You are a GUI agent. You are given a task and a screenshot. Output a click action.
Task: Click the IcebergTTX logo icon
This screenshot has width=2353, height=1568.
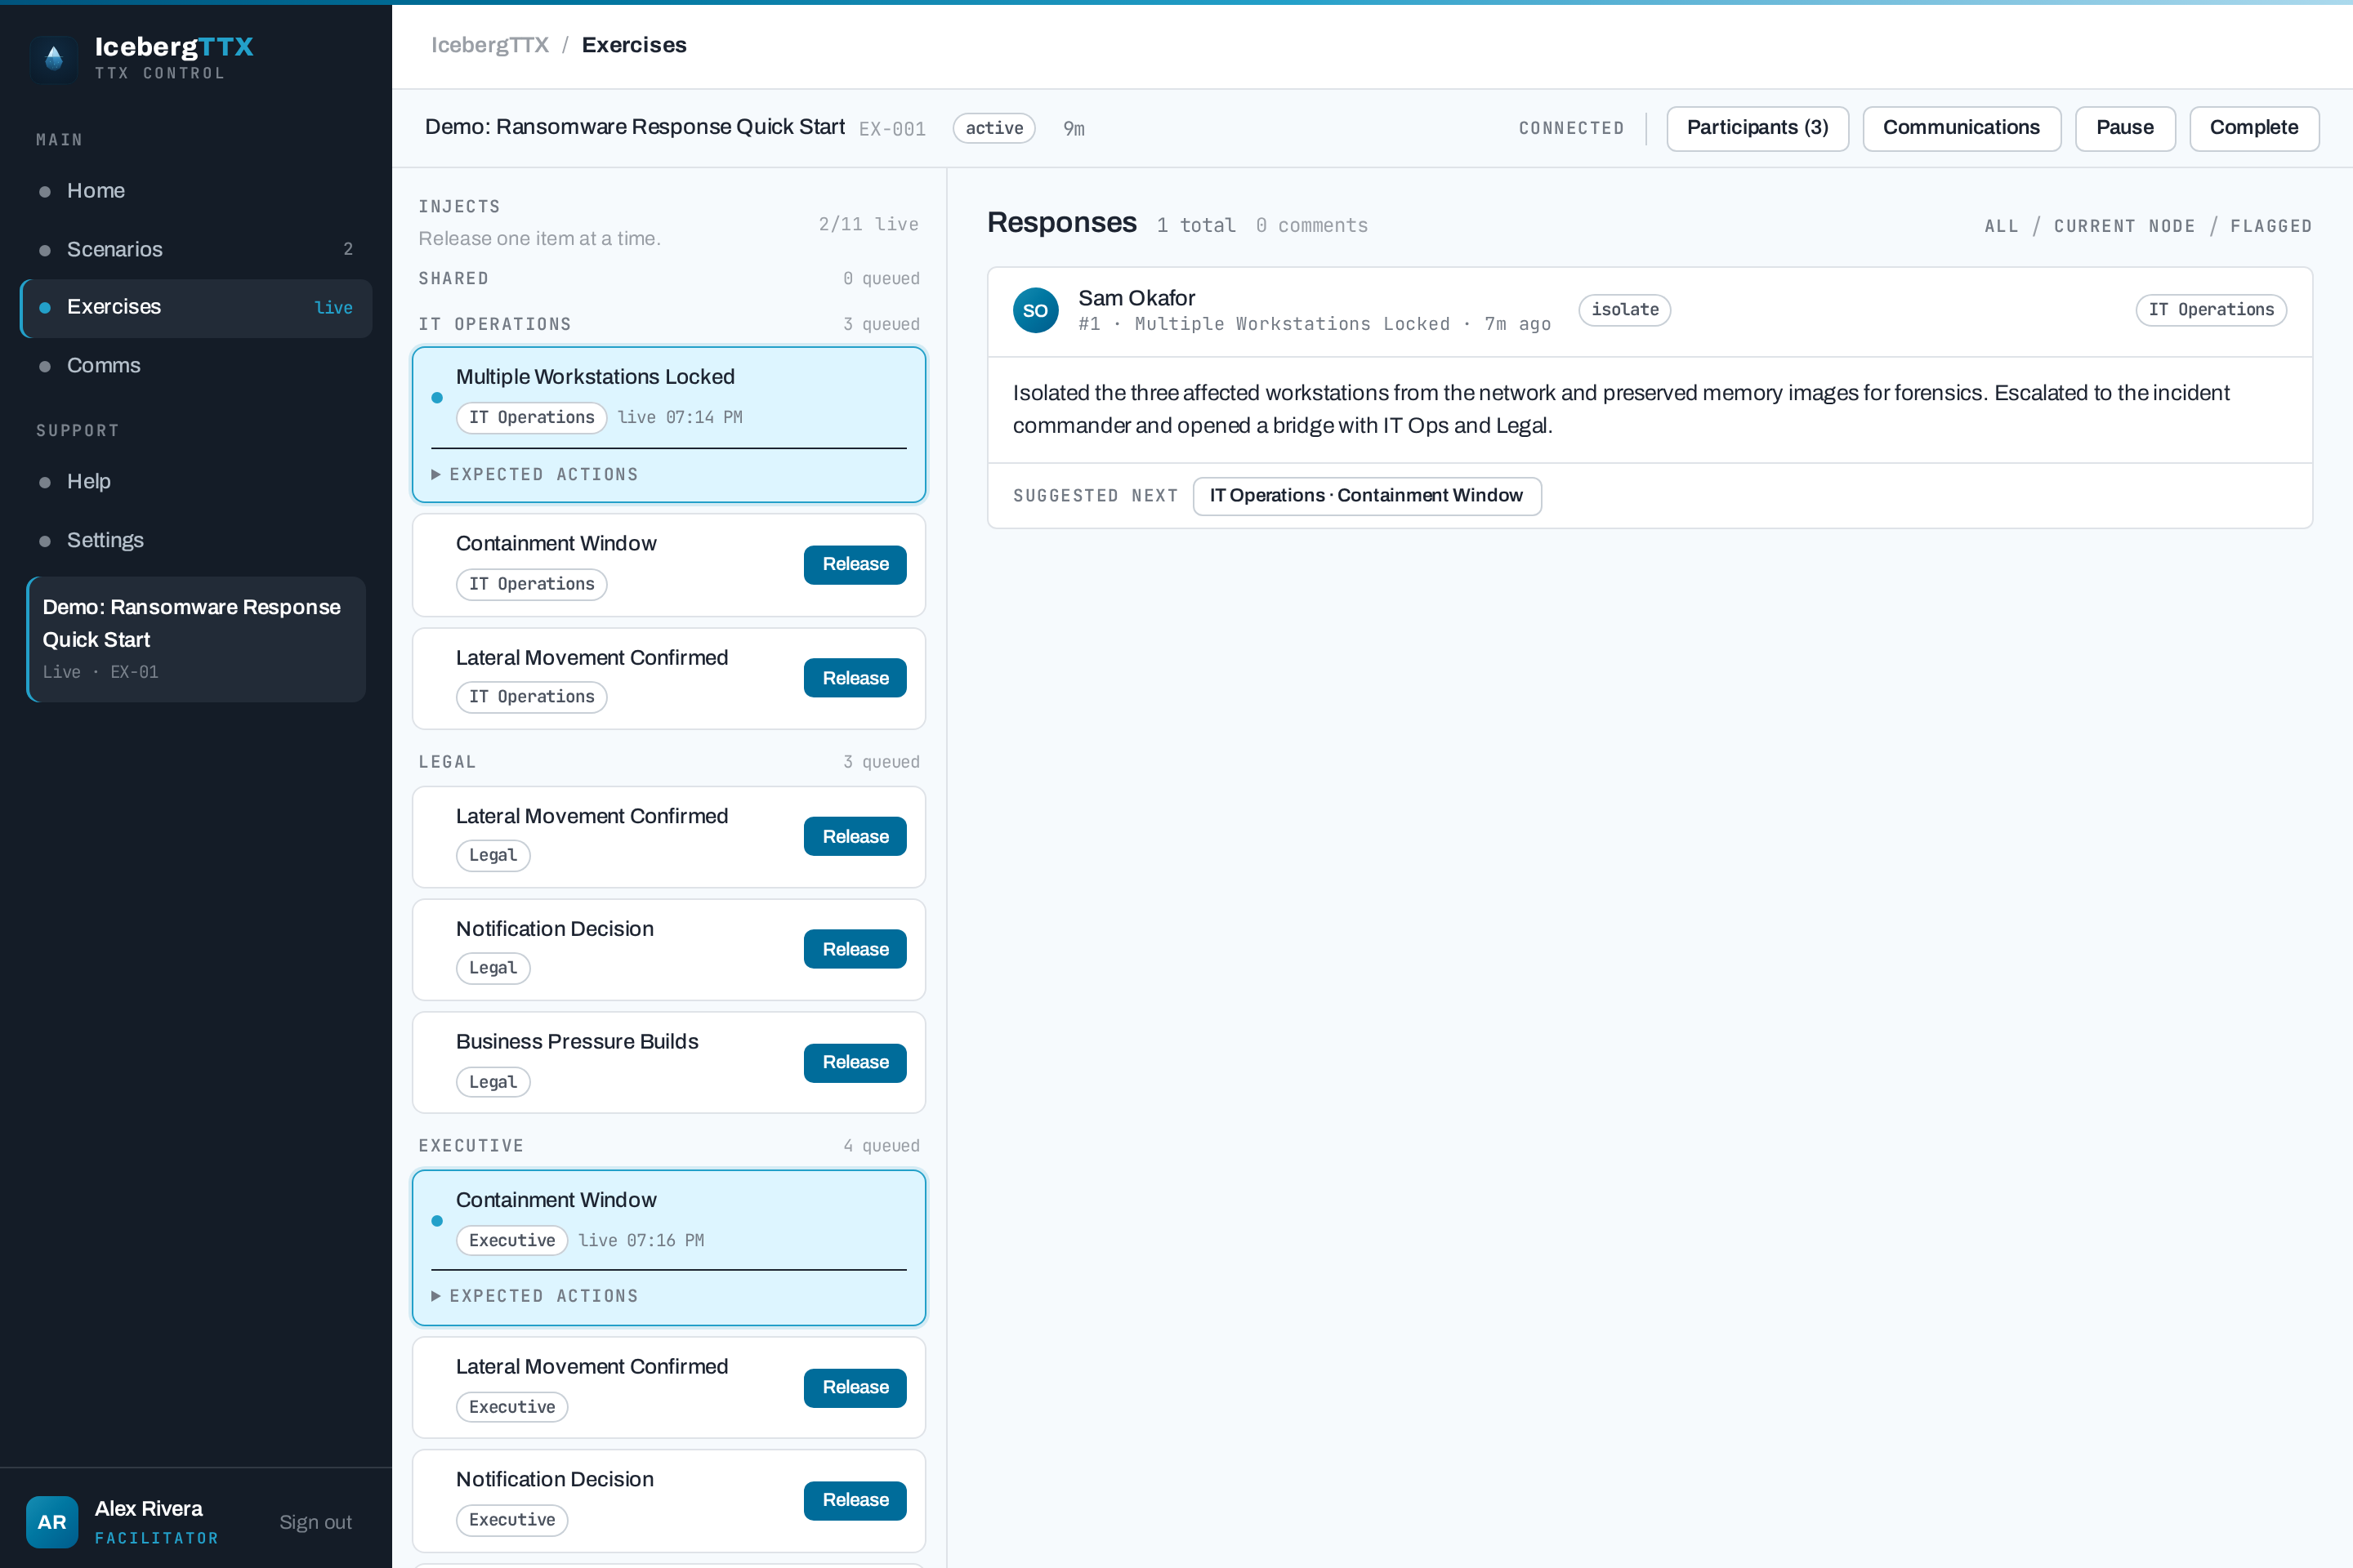pyautogui.click(x=54, y=58)
